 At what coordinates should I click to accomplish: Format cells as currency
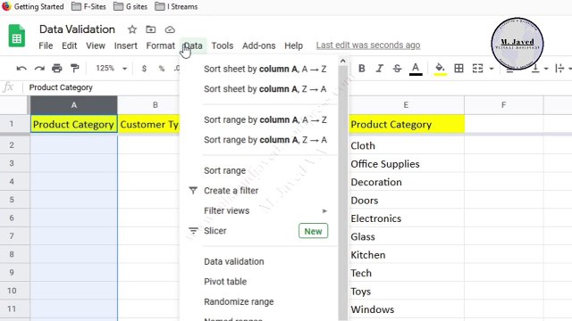144,69
